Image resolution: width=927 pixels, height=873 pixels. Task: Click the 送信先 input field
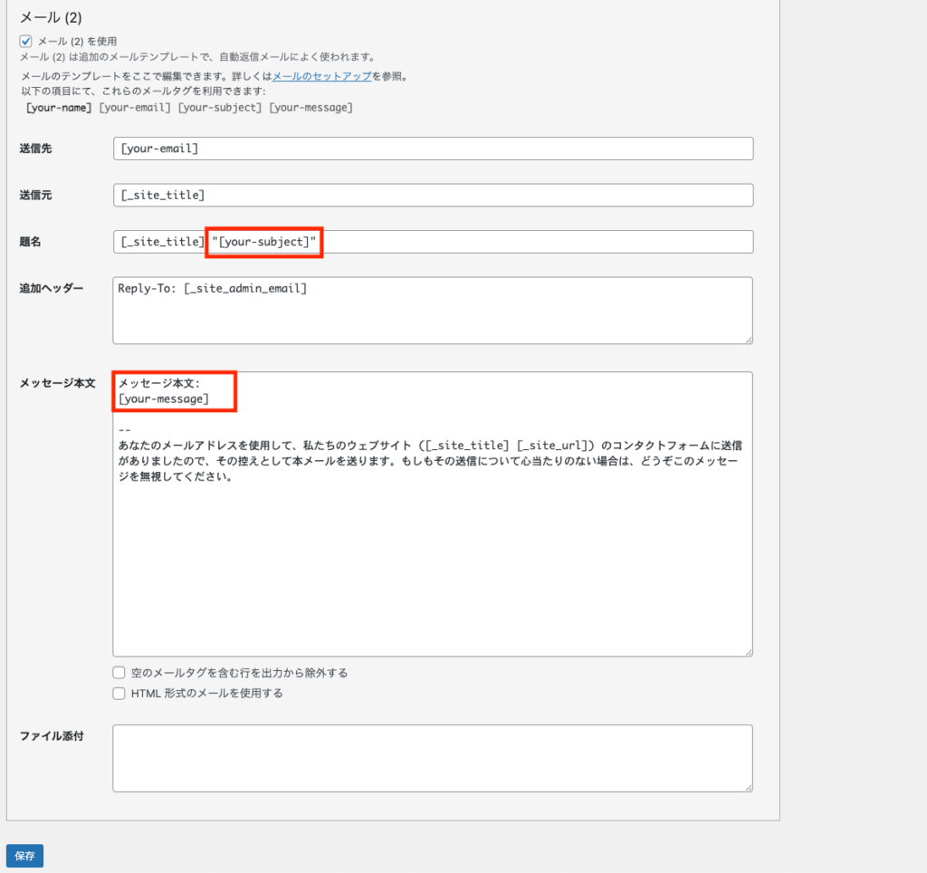tap(433, 149)
